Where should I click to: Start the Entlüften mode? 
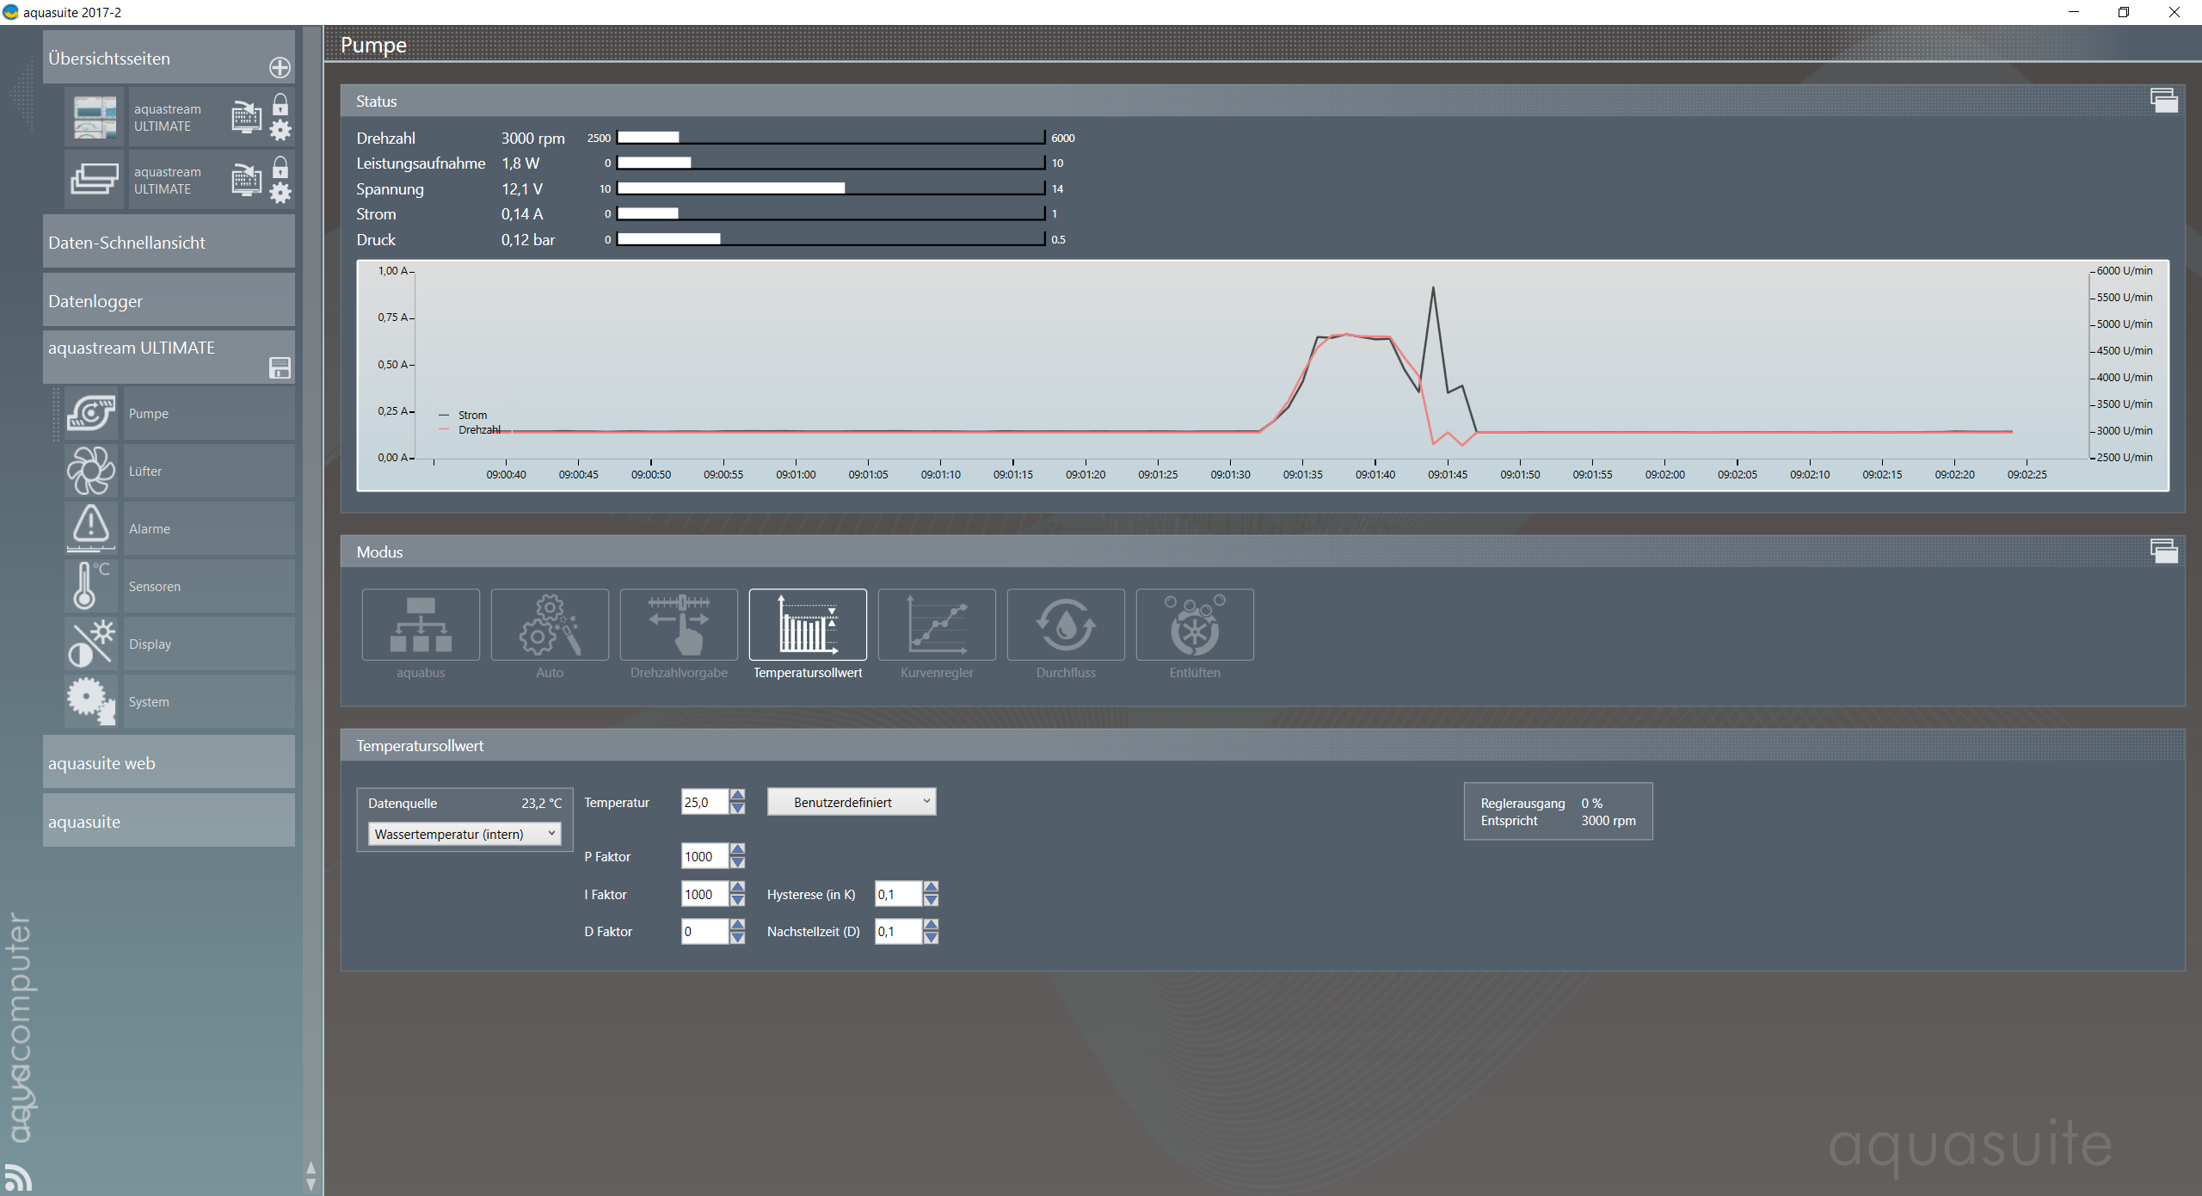(1195, 625)
